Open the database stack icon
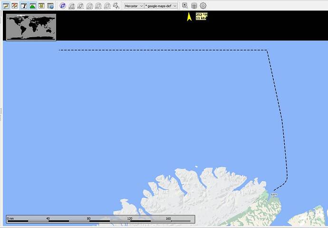The height and width of the screenshot is (228, 328). (x=194, y=6)
